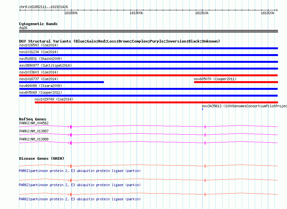
Task: Click the nsv605069 (Cooper2011) label
Action: tap(41, 92)
